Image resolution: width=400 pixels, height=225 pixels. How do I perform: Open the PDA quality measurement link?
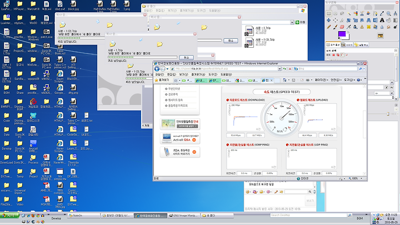point(180,152)
